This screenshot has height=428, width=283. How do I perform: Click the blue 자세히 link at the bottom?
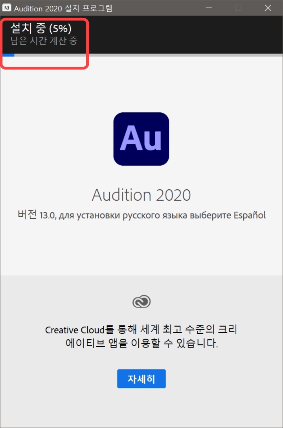[x=141, y=378]
